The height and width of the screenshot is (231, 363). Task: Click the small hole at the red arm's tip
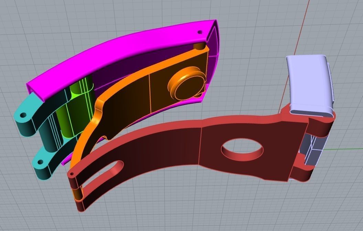[x=72, y=173]
